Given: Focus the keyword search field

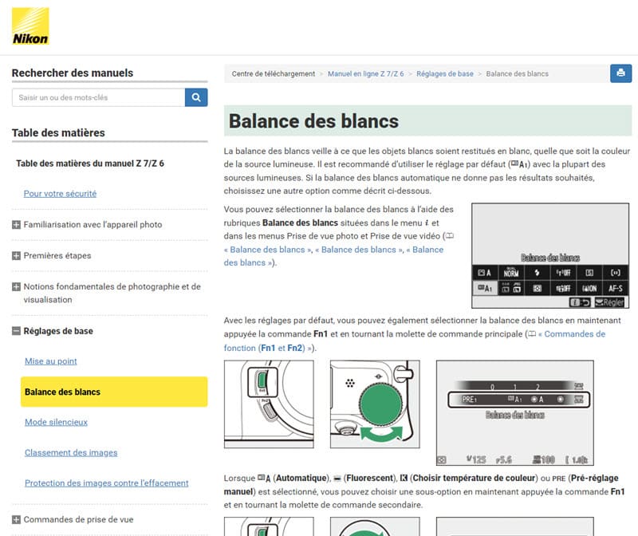Looking at the screenshot, I should click(x=98, y=97).
